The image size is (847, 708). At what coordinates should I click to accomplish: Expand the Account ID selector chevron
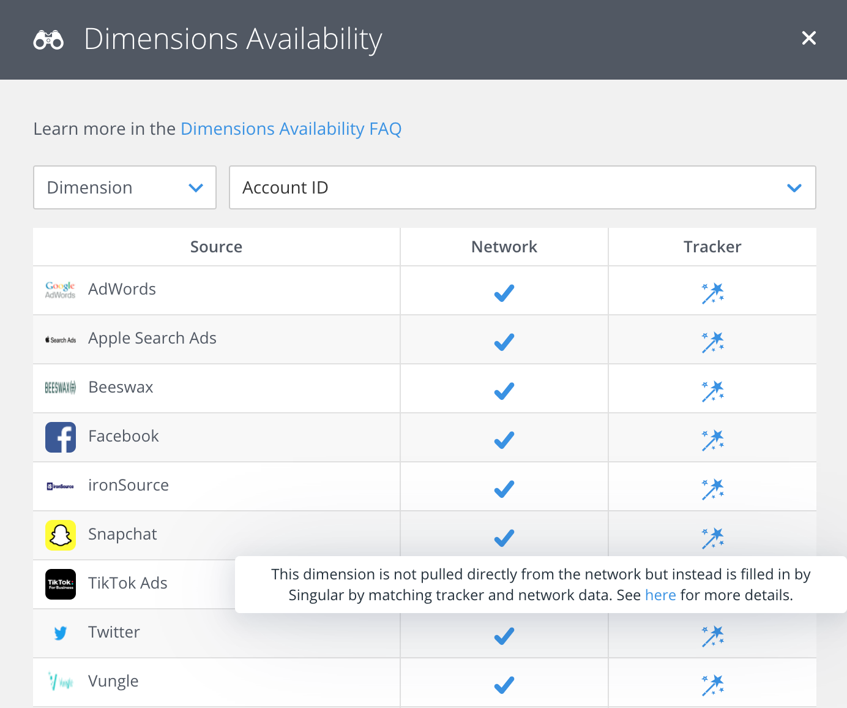point(794,187)
